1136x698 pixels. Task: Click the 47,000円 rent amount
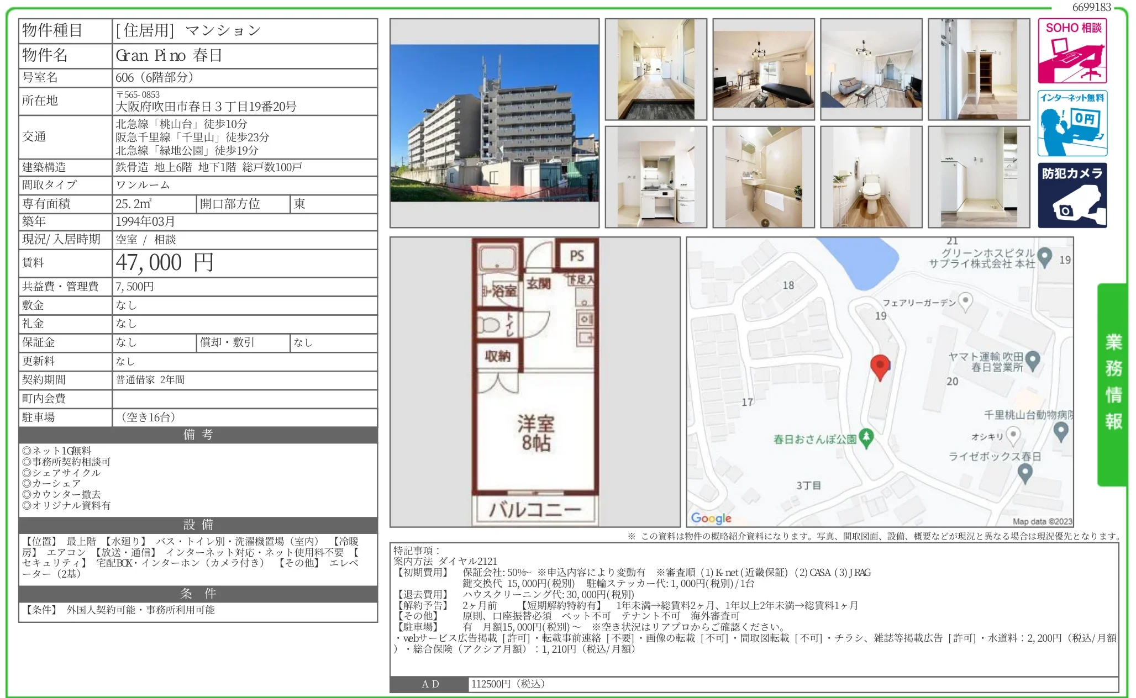point(165,263)
